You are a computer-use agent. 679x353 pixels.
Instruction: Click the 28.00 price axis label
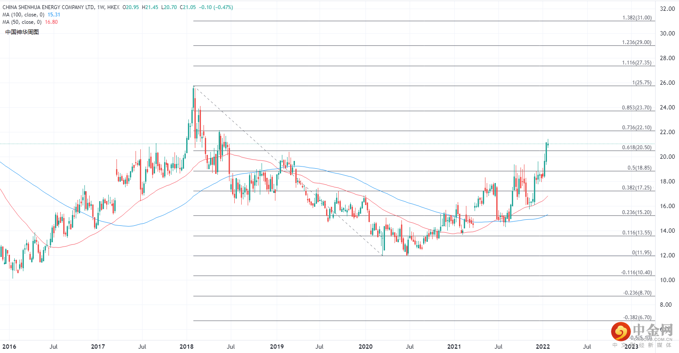pos(667,58)
